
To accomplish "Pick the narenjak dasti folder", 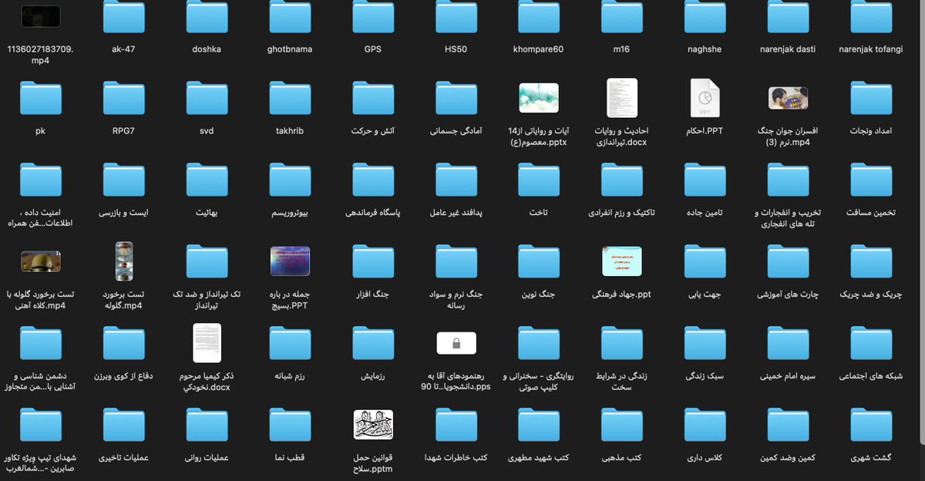I will pyautogui.click(x=789, y=16).
